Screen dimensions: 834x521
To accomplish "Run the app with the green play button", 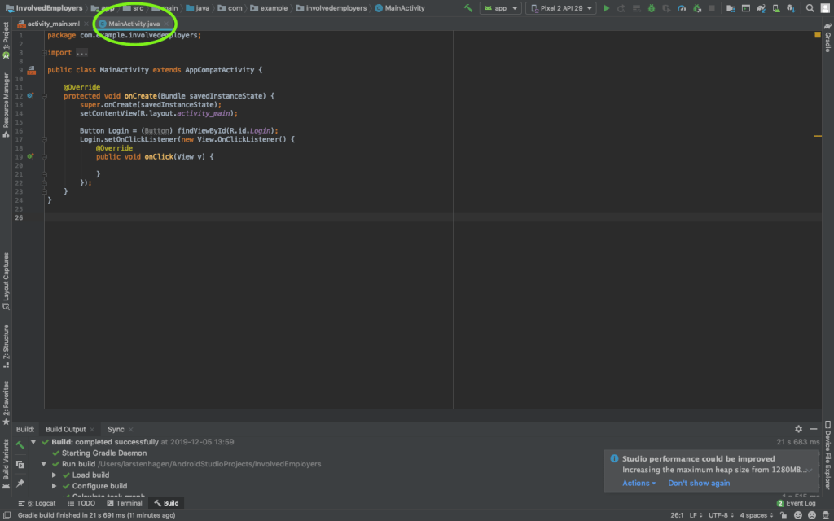I will click(x=606, y=8).
